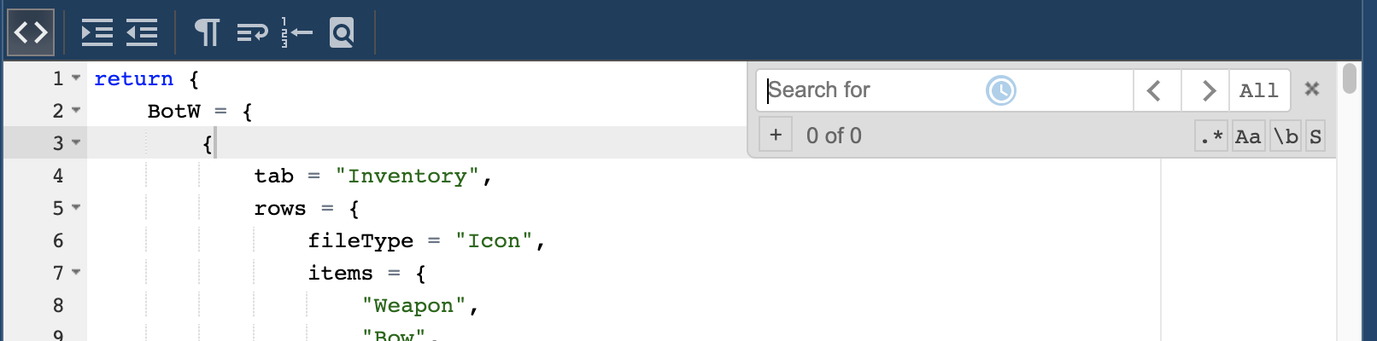Toggle whole word search (\b)
This screenshot has width=1377, height=341.
tap(1286, 136)
